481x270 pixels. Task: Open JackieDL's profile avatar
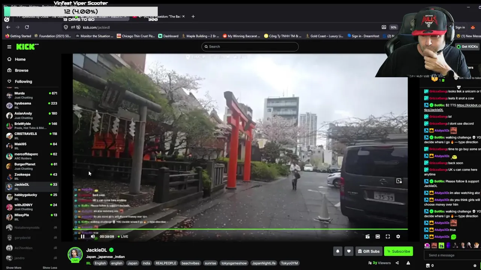click(x=75, y=254)
